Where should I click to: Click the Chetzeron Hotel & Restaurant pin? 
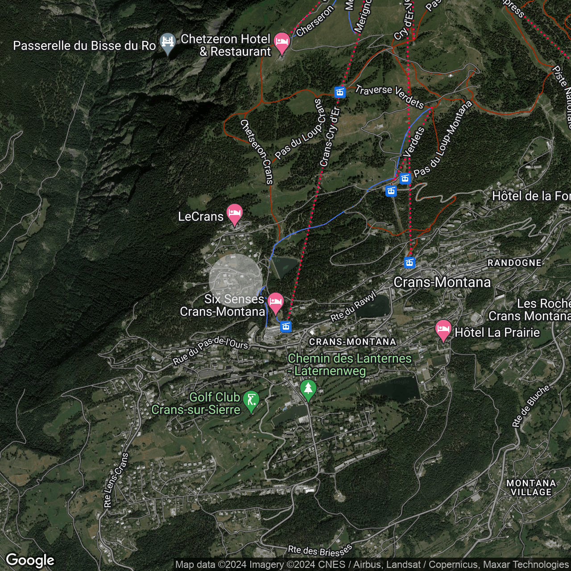281,43
